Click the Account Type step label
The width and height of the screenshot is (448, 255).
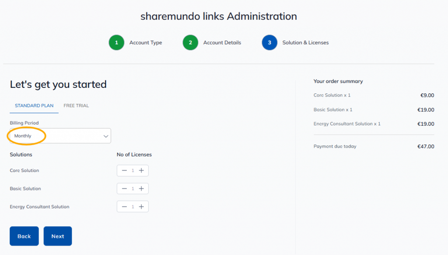pos(146,43)
